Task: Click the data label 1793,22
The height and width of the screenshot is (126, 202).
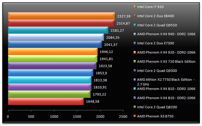Action: coord(99,94)
